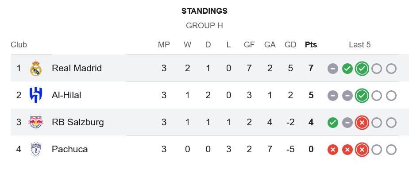Click the Pts column header
This screenshot has height=170, width=409.
[x=311, y=45]
